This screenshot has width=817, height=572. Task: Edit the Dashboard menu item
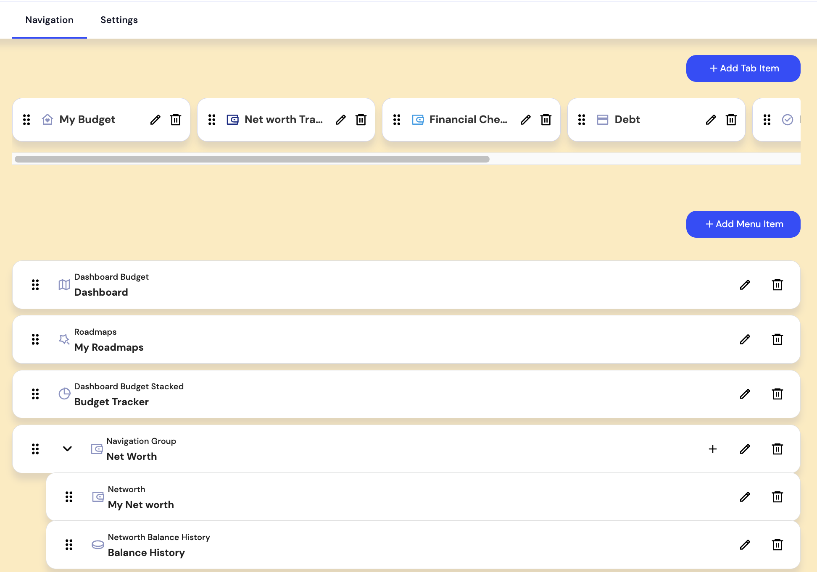tap(745, 285)
